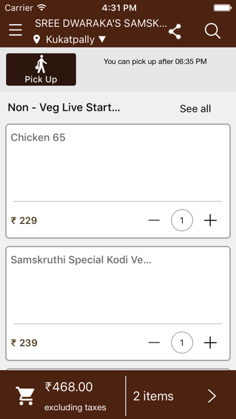Tap the share icon
Viewport: 236px width, 419px height.
(175, 31)
